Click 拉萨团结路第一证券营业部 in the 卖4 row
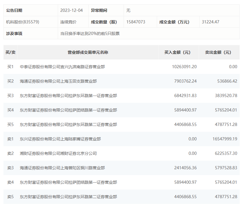 [68, 182]
